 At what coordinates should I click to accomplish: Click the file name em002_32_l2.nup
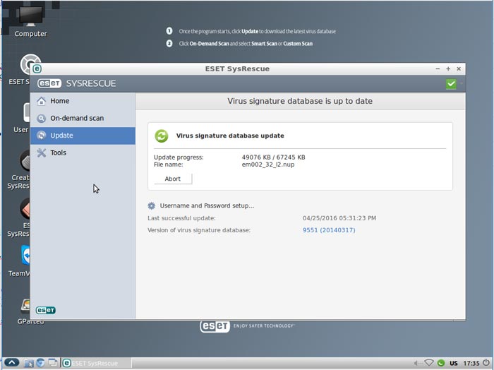click(268, 165)
